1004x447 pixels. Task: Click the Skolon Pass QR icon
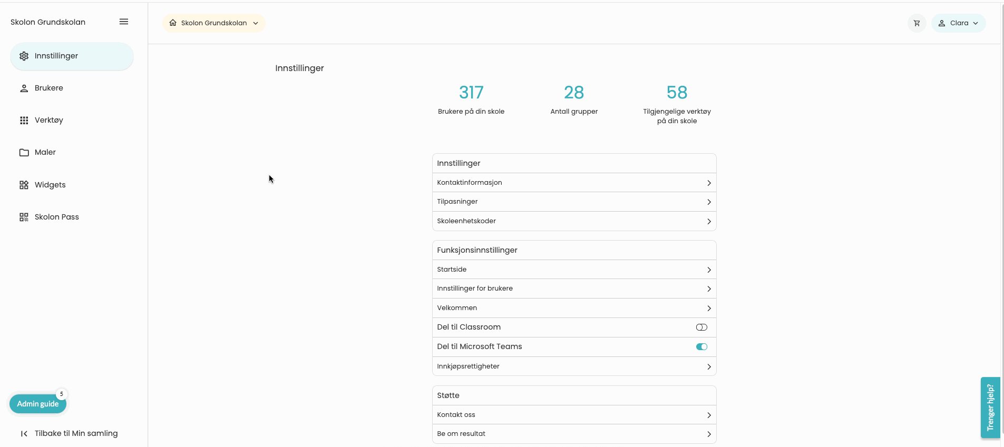(24, 217)
